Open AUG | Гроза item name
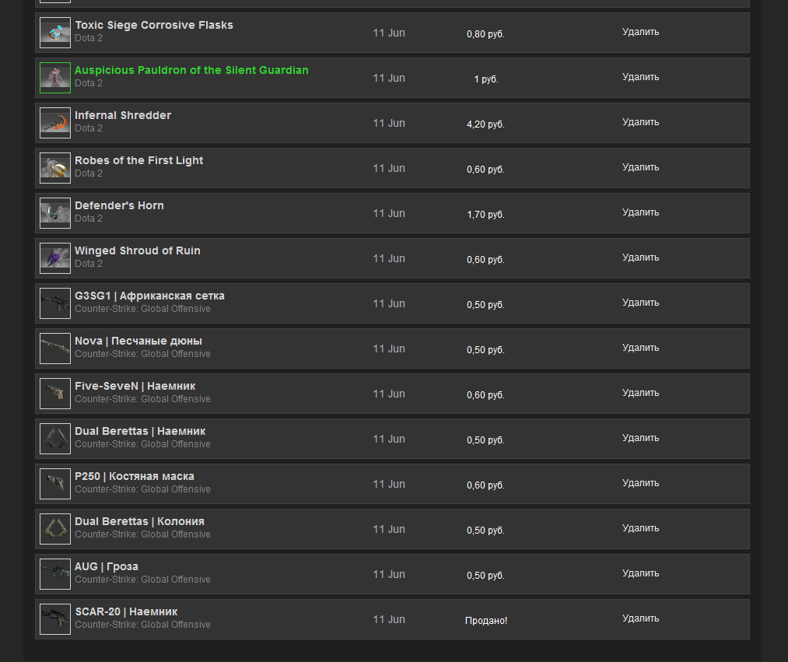Image resolution: width=788 pixels, height=662 pixels. coord(107,566)
